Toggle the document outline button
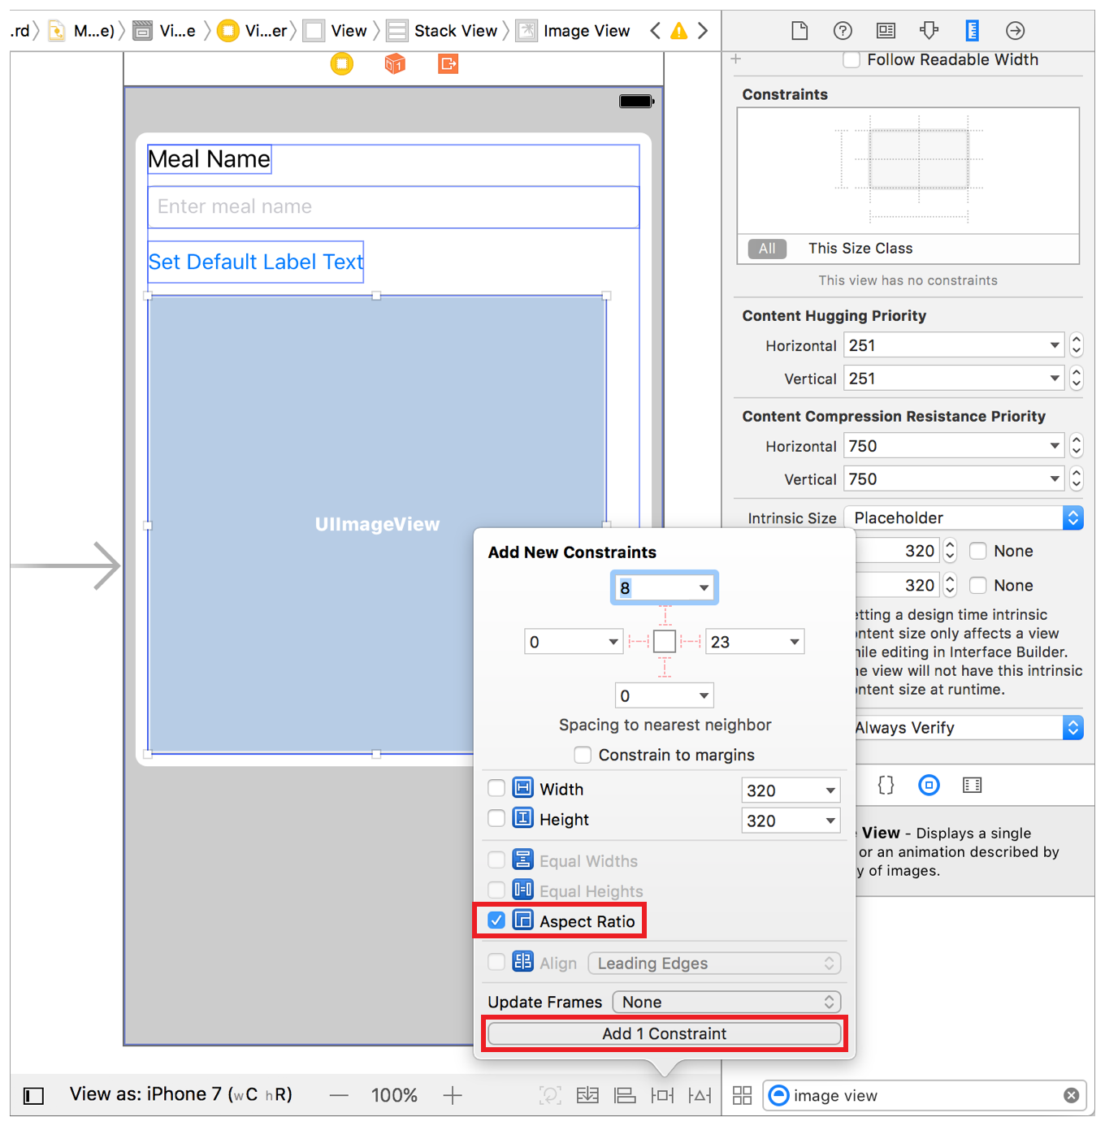 click(33, 1096)
